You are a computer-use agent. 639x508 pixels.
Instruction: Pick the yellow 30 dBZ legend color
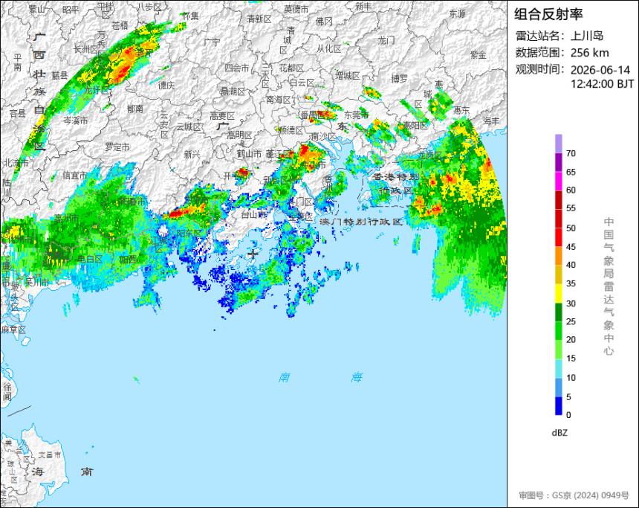[x=558, y=293]
